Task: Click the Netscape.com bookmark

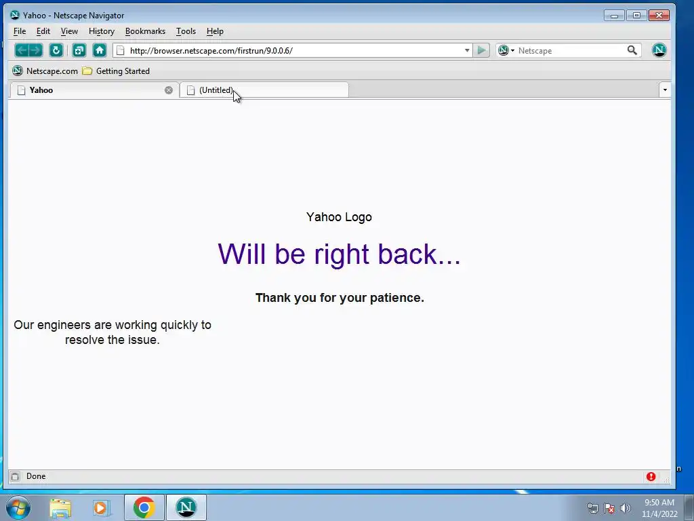Action: click(x=45, y=71)
